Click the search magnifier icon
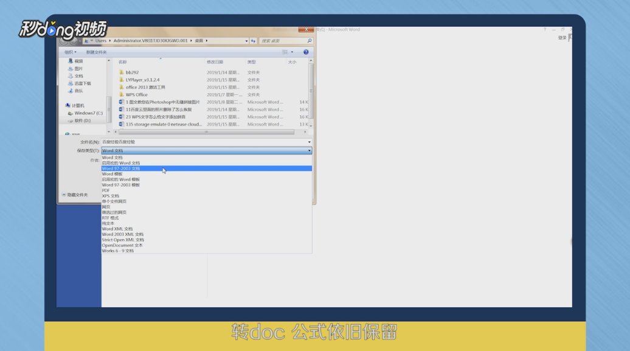The height and width of the screenshot is (351, 630). [310, 41]
